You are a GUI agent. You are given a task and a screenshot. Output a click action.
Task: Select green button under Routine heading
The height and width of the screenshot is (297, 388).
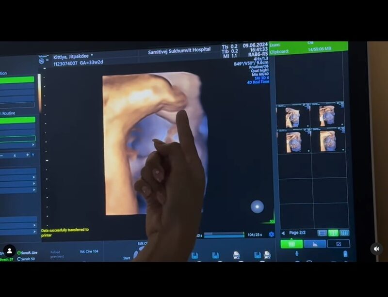pyautogui.click(x=17, y=120)
